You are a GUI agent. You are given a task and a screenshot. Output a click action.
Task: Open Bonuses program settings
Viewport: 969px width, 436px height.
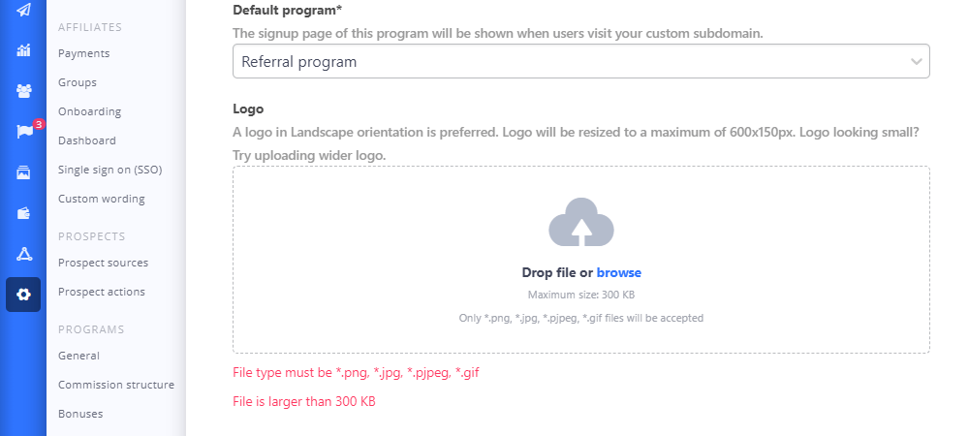(x=80, y=414)
